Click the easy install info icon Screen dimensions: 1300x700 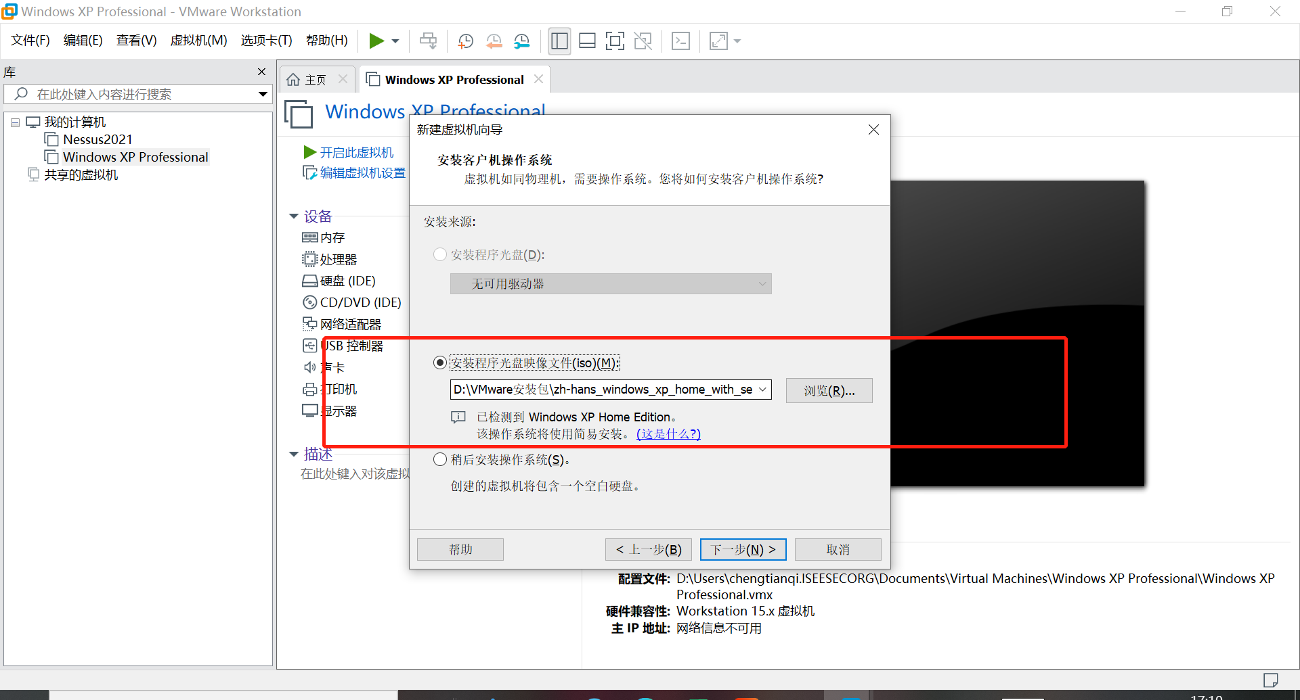tap(458, 417)
